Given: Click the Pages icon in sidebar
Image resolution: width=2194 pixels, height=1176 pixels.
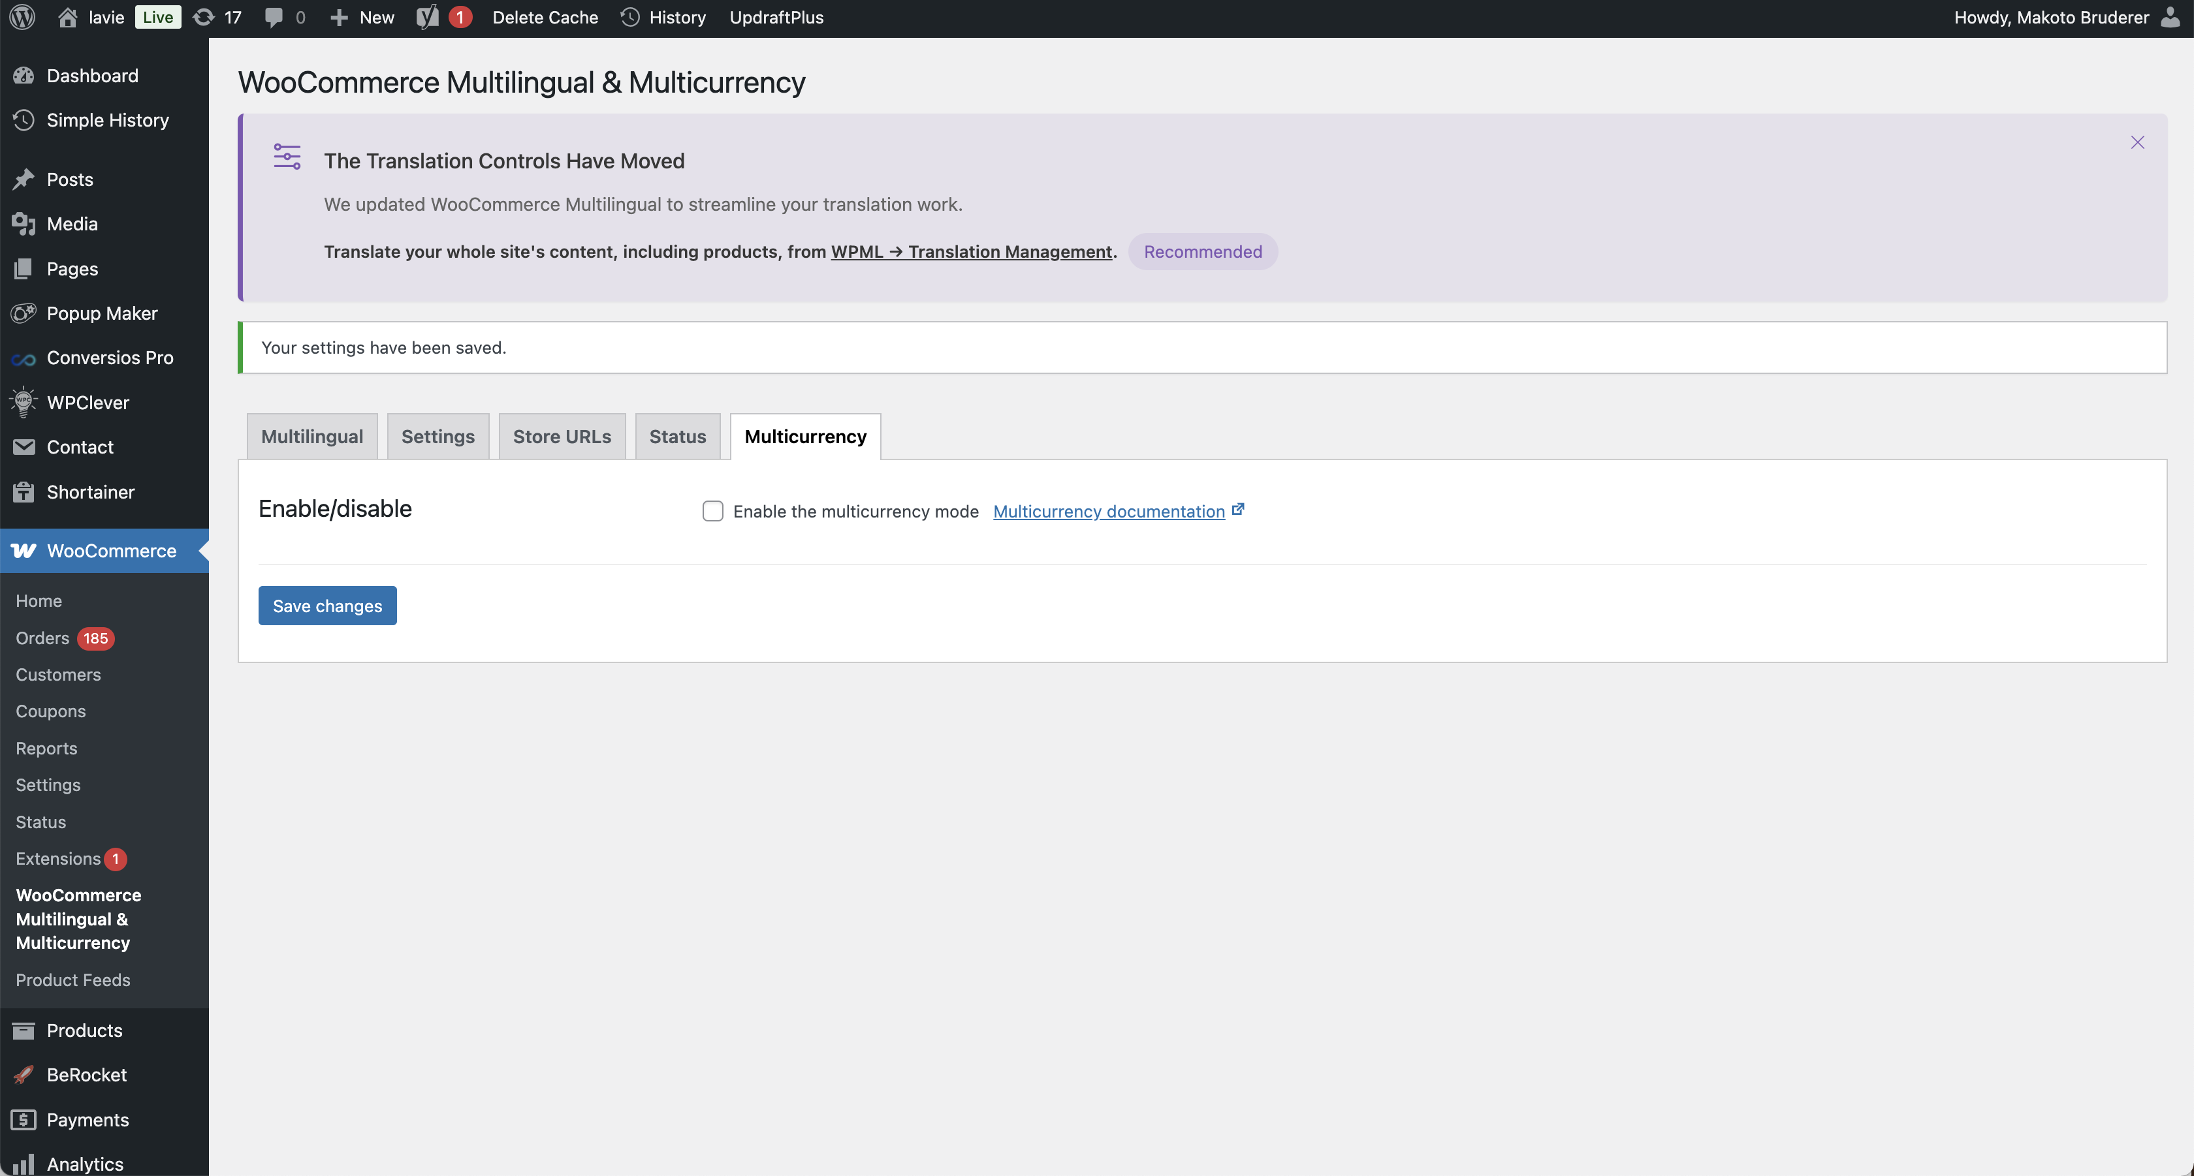Looking at the screenshot, I should pyautogui.click(x=24, y=269).
